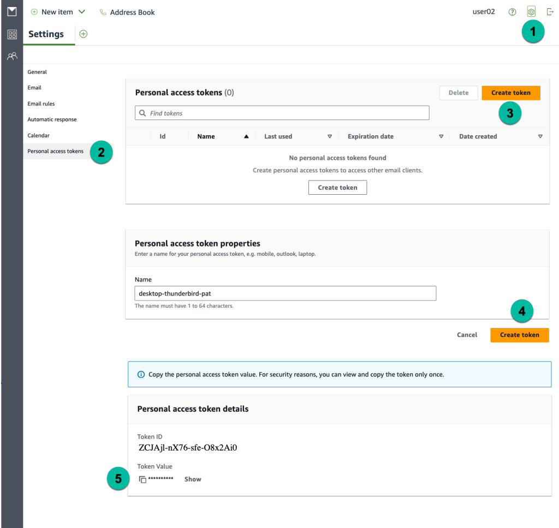The height and width of the screenshot is (528, 559).
Task: Open the Email rules settings section
Action: click(41, 103)
